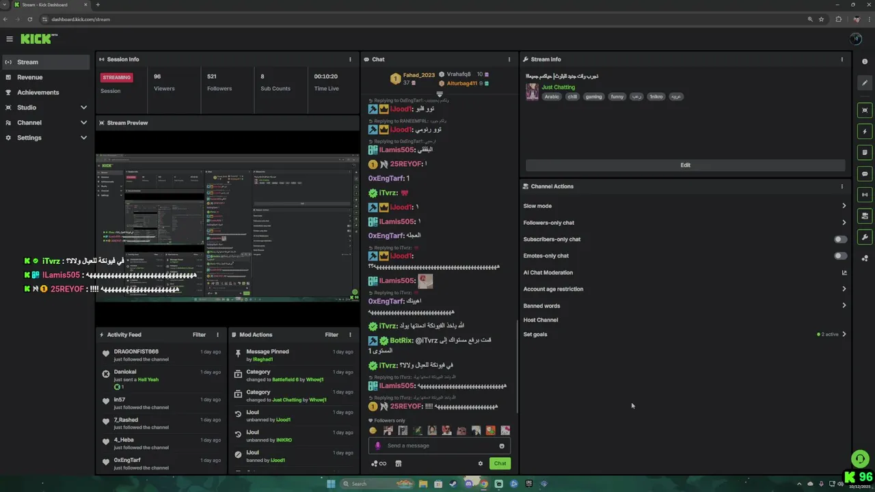Toggle Subscribers-only chat switch
This screenshot has height=492, width=875.
[840, 239]
